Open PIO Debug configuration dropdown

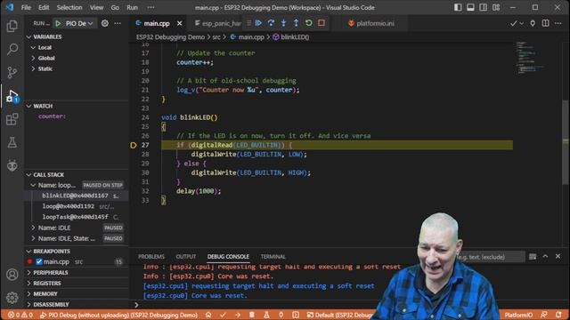tap(79, 23)
